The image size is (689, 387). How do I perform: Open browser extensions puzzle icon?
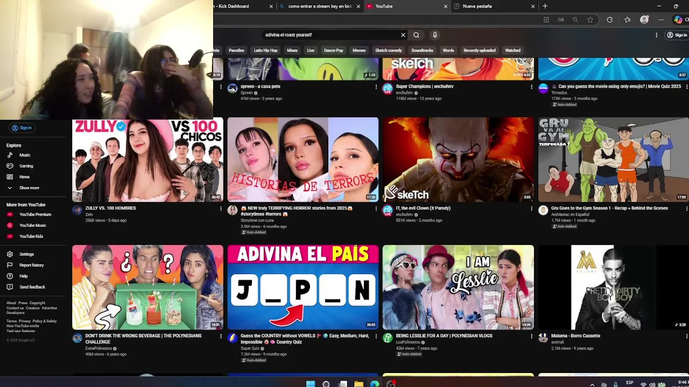pos(609,20)
